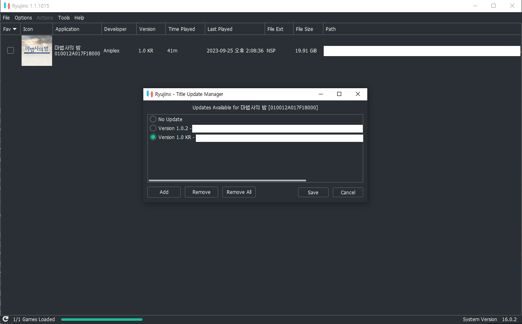The image size is (522, 324).
Task: Click the refresh games icon in status bar
Action: pos(6,319)
